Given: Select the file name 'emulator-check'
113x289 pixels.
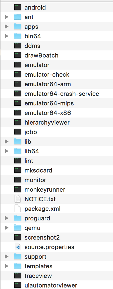Looking at the screenshot, I should [x=47, y=75].
